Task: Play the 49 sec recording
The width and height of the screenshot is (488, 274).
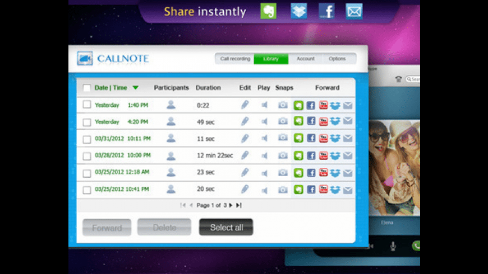Action: click(x=264, y=121)
